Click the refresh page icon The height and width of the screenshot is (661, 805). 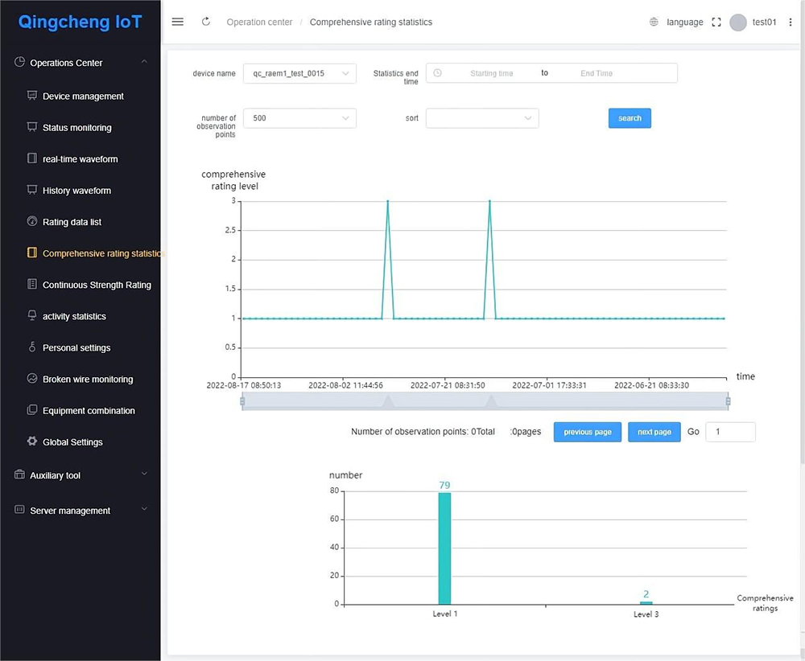pyautogui.click(x=206, y=22)
